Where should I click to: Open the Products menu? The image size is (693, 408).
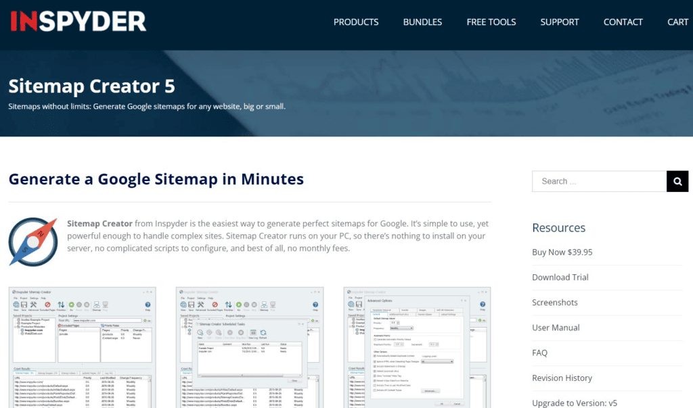pyautogui.click(x=356, y=22)
